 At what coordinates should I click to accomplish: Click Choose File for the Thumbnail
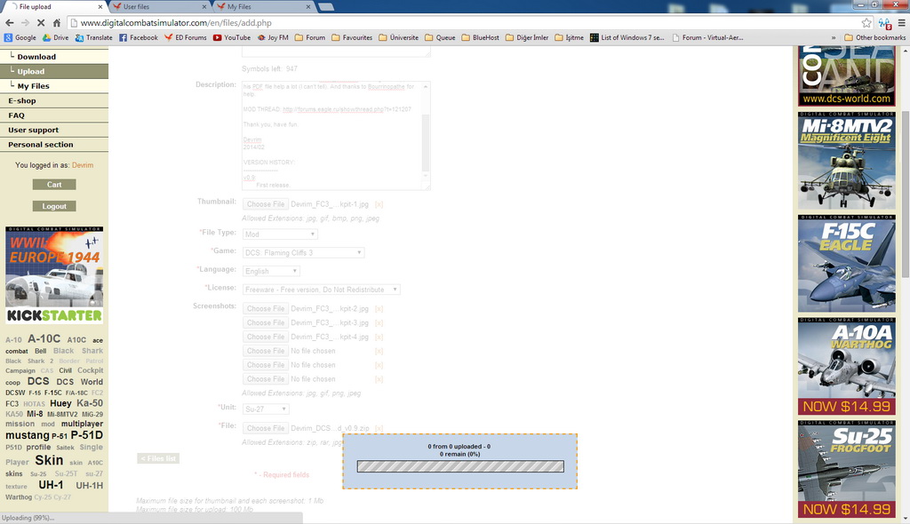(265, 204)
